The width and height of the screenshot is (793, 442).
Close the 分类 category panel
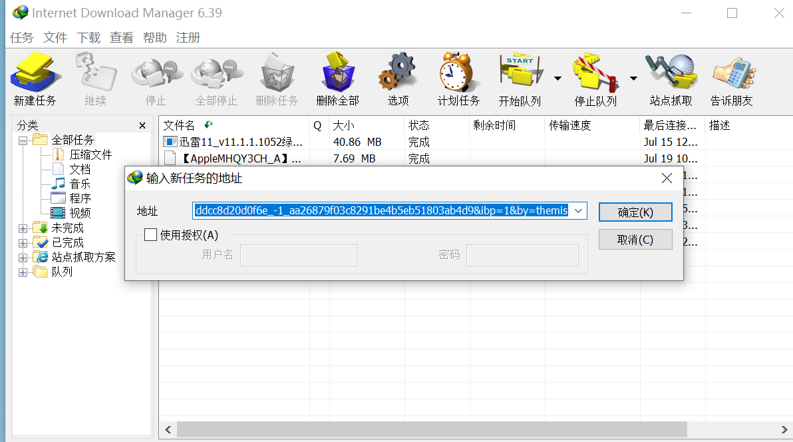pyautogui.click(x=142, y=126)
